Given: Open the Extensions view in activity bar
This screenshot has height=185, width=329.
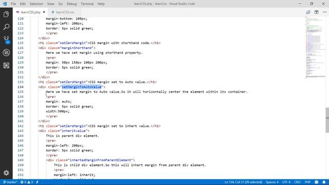Looking at the screenshot, I should [6, 65].
